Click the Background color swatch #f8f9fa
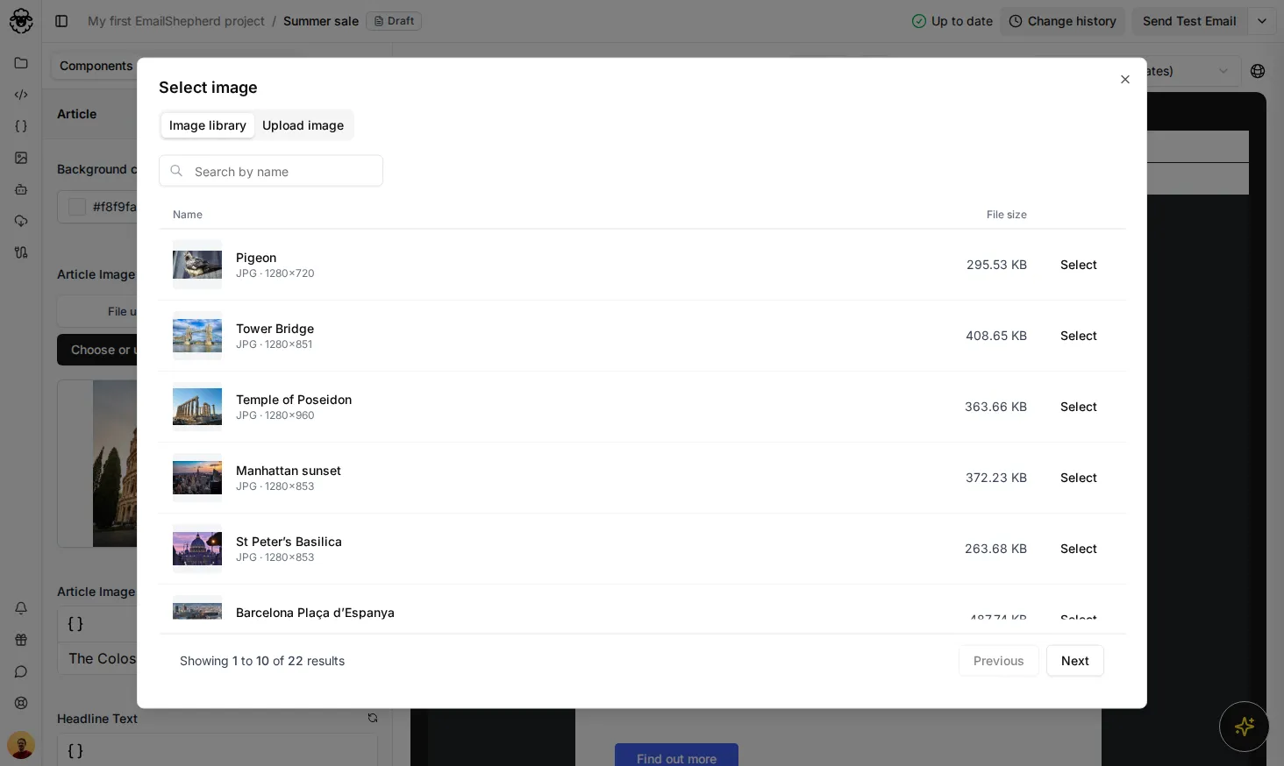 77,207
